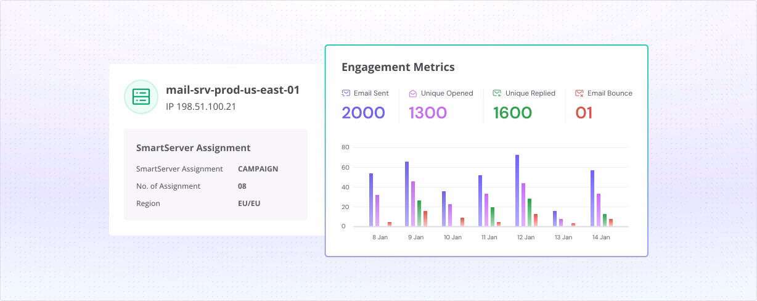Select the 14 Jan axis label

coord(600,237)
